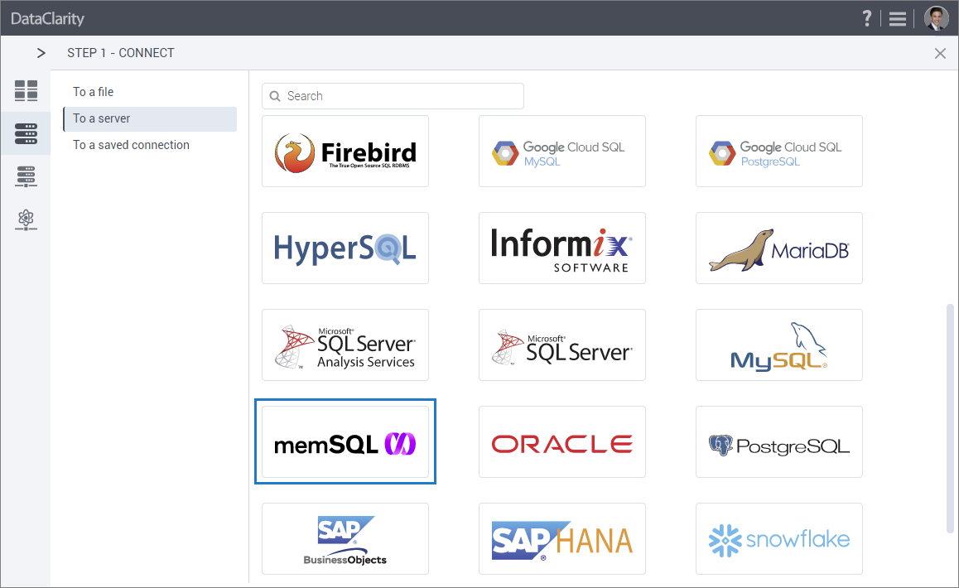Select the highlighted data server sidebar icon
Screen dimensions: 959x588
(x=26, y=133)
